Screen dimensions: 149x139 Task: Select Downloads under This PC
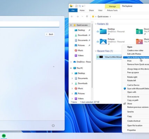tap(83, 83)
